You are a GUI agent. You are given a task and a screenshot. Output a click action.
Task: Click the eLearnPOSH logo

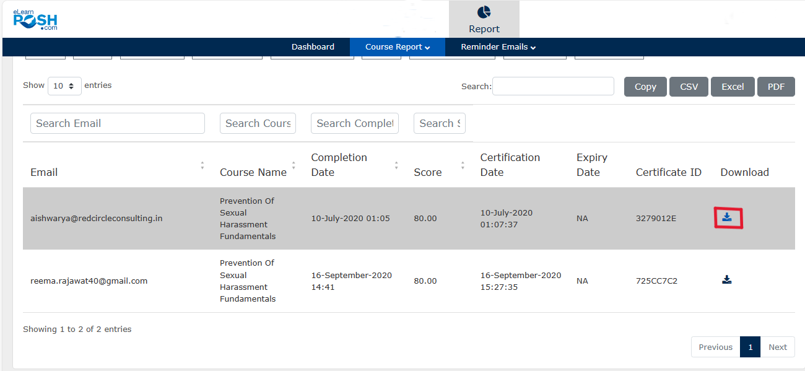pyautogui.click(x=35, y=20)
